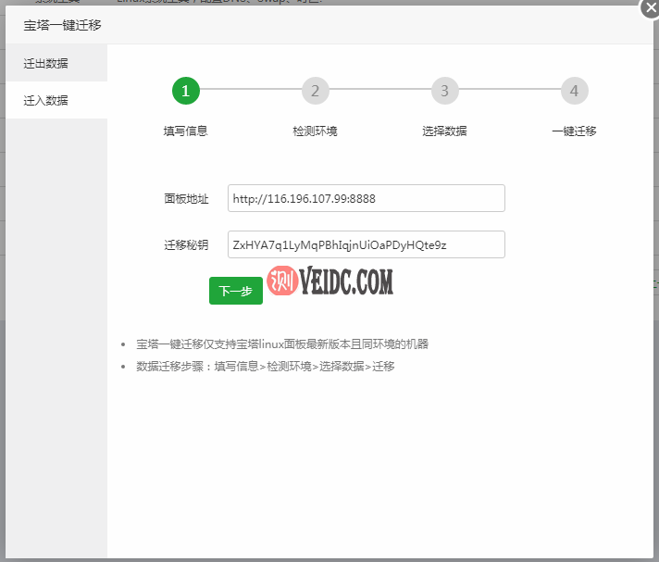Image resolution: width=659 pixels, height=562 pixels.
Task: Click step 2 circle icon
Action: tap(316, 91)
